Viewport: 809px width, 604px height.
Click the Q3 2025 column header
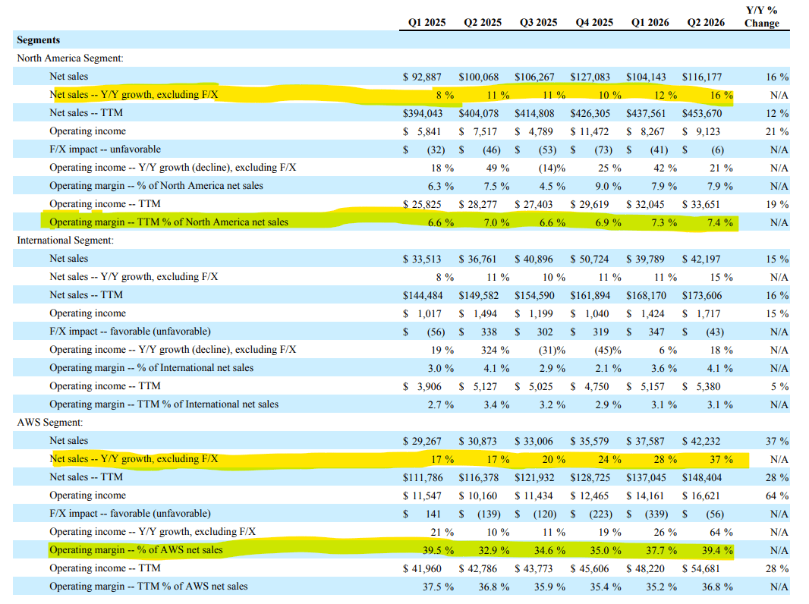point(538,23)
